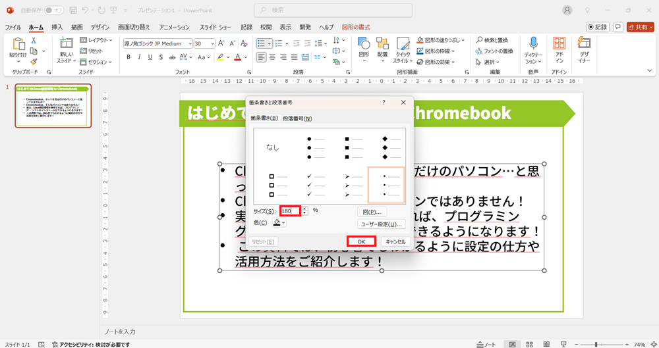Click the add-ins (アドイン) icon
This screenshot has height=348, width=659.
pyautogui.click(x=559, y=43)
